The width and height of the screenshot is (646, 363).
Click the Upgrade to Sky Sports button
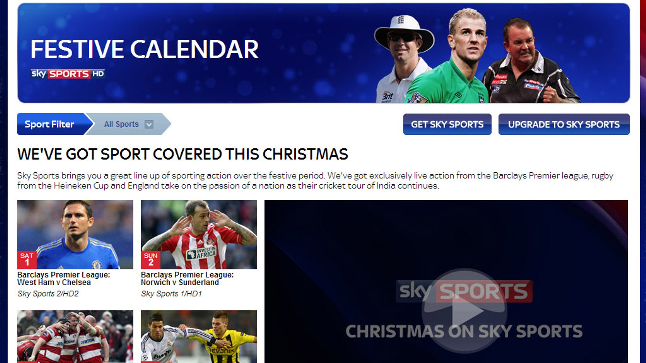click(x=564, y=124)
